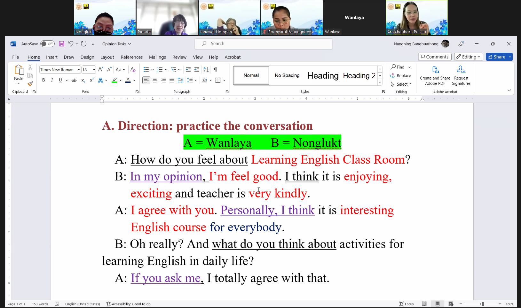521x308 pixels.
Task: Click the Comments button
Action: click(435, 57)
